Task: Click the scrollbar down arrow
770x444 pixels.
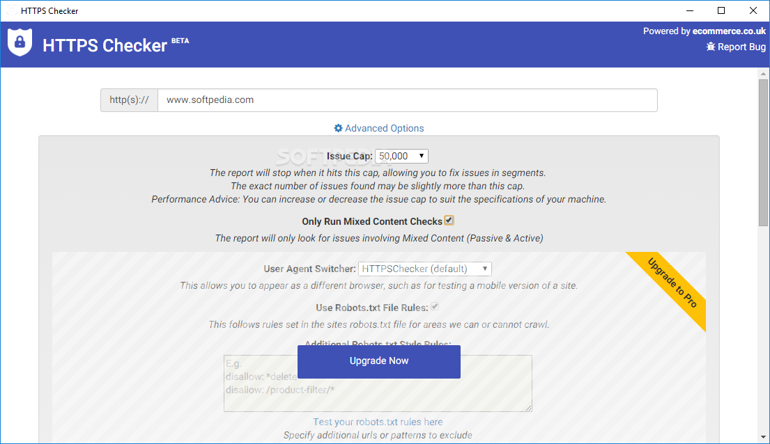Action: coord(763,437)
